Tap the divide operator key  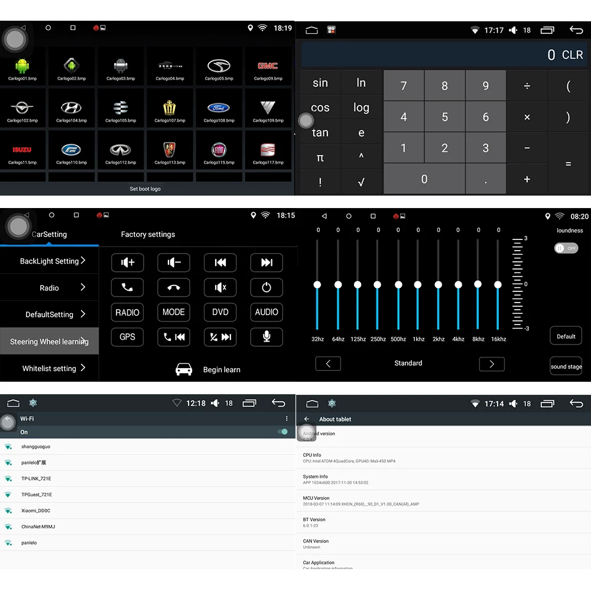(x=527, y=86)
